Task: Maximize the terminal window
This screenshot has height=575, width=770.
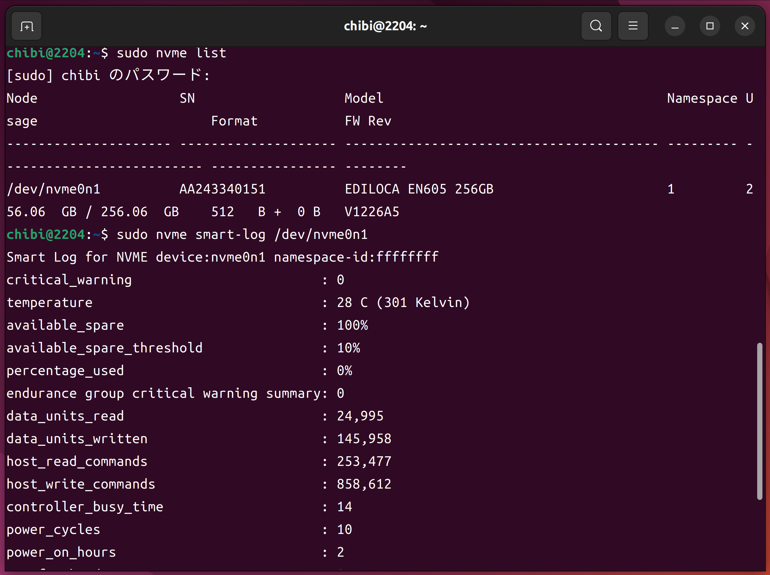Action: (710, 26)
